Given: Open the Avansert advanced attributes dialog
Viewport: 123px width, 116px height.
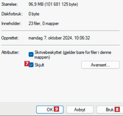Looking at the screenshot, I should click(100, 65).
